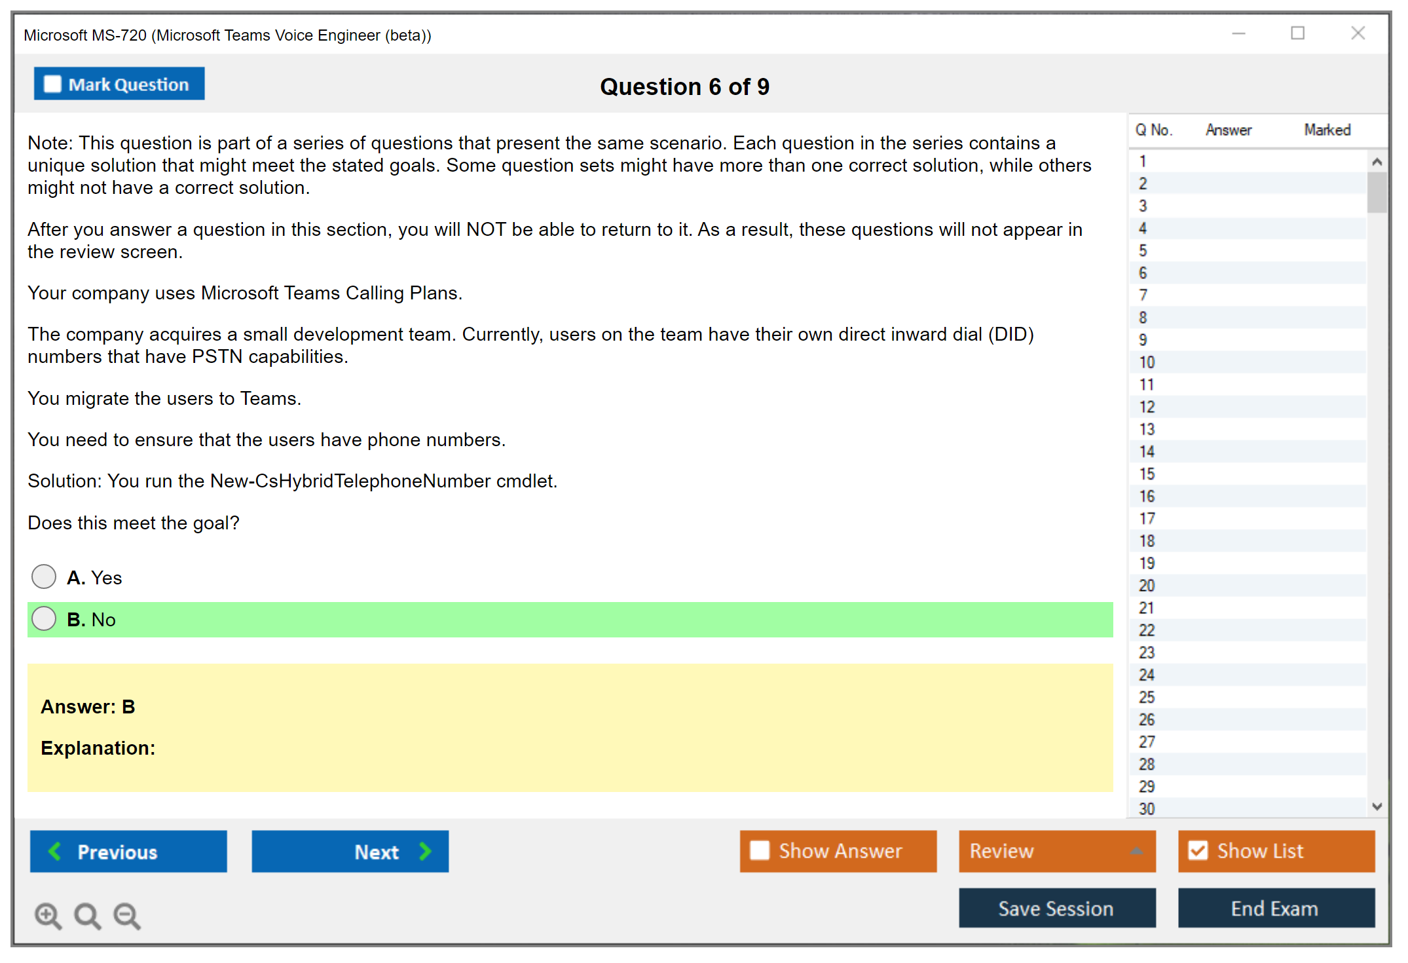The width and height of the screenshot is (1408, 963).
Task: Maximize the exam window
Action: pyautogui.click(x=1297, y=33)
